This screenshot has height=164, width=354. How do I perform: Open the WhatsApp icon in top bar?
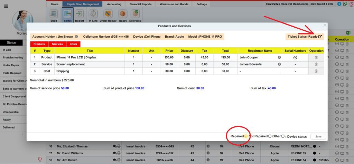pos(345,4)
